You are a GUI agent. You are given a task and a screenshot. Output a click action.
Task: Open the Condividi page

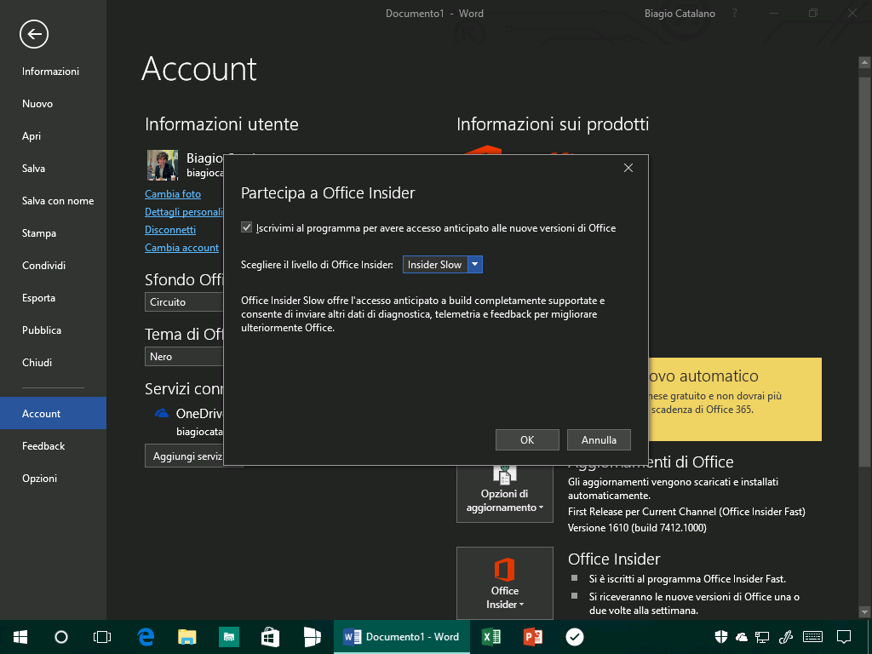click(x=44, y=266)
